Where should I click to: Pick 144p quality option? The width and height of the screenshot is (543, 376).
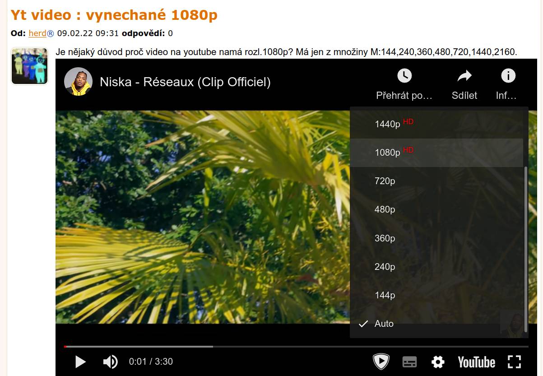436,295
